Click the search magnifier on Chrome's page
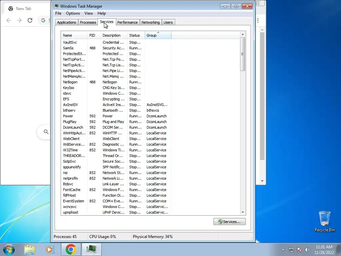The width and height of the screenshot is (341, 256). click(x=46, y=132)
